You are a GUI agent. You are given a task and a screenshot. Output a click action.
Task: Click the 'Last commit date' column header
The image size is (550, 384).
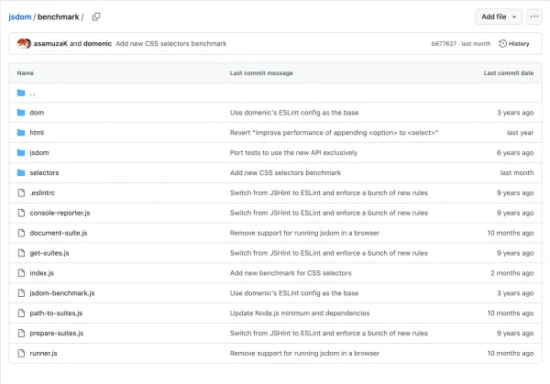pos(509,73)
